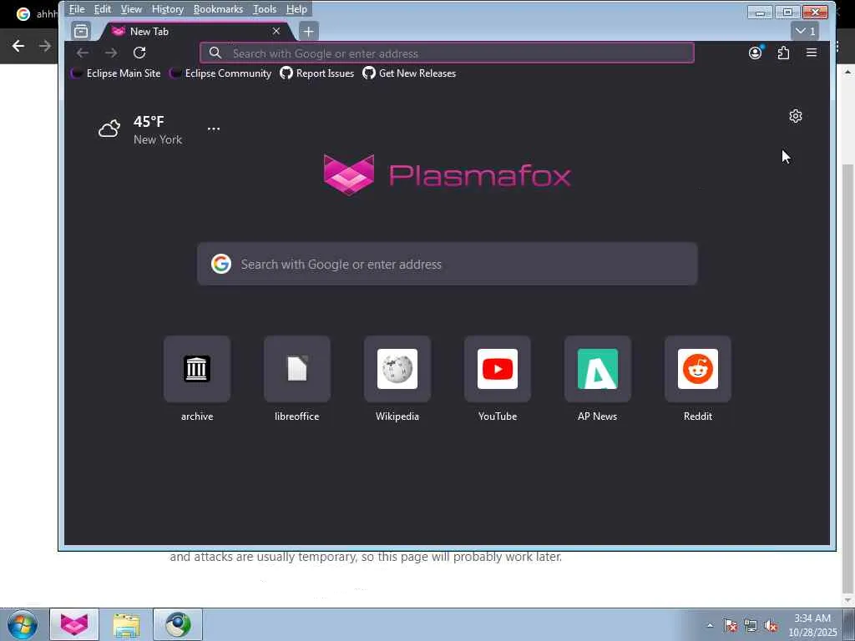Click the 45°F temperature text
The height and width of the screenshot is (641, 855).
click(149, 121)
